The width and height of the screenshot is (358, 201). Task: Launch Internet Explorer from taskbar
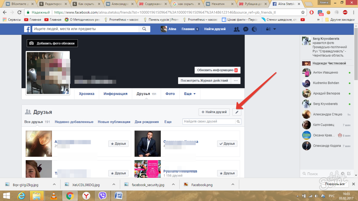(21, 196)
